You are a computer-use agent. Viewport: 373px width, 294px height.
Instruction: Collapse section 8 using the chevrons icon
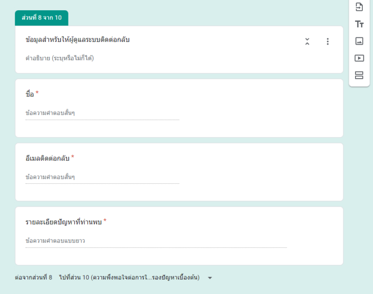click(307, 42)
